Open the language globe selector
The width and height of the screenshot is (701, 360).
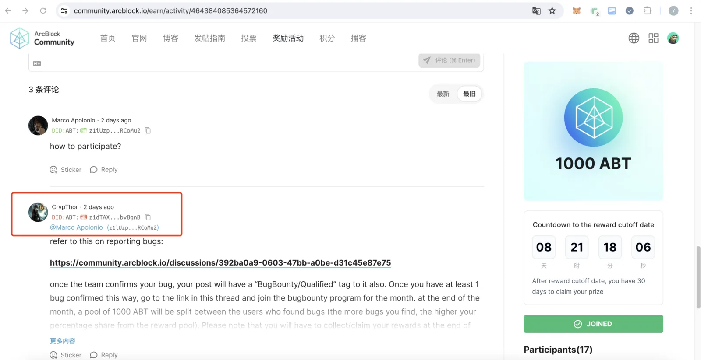click(x=634, y=38)
